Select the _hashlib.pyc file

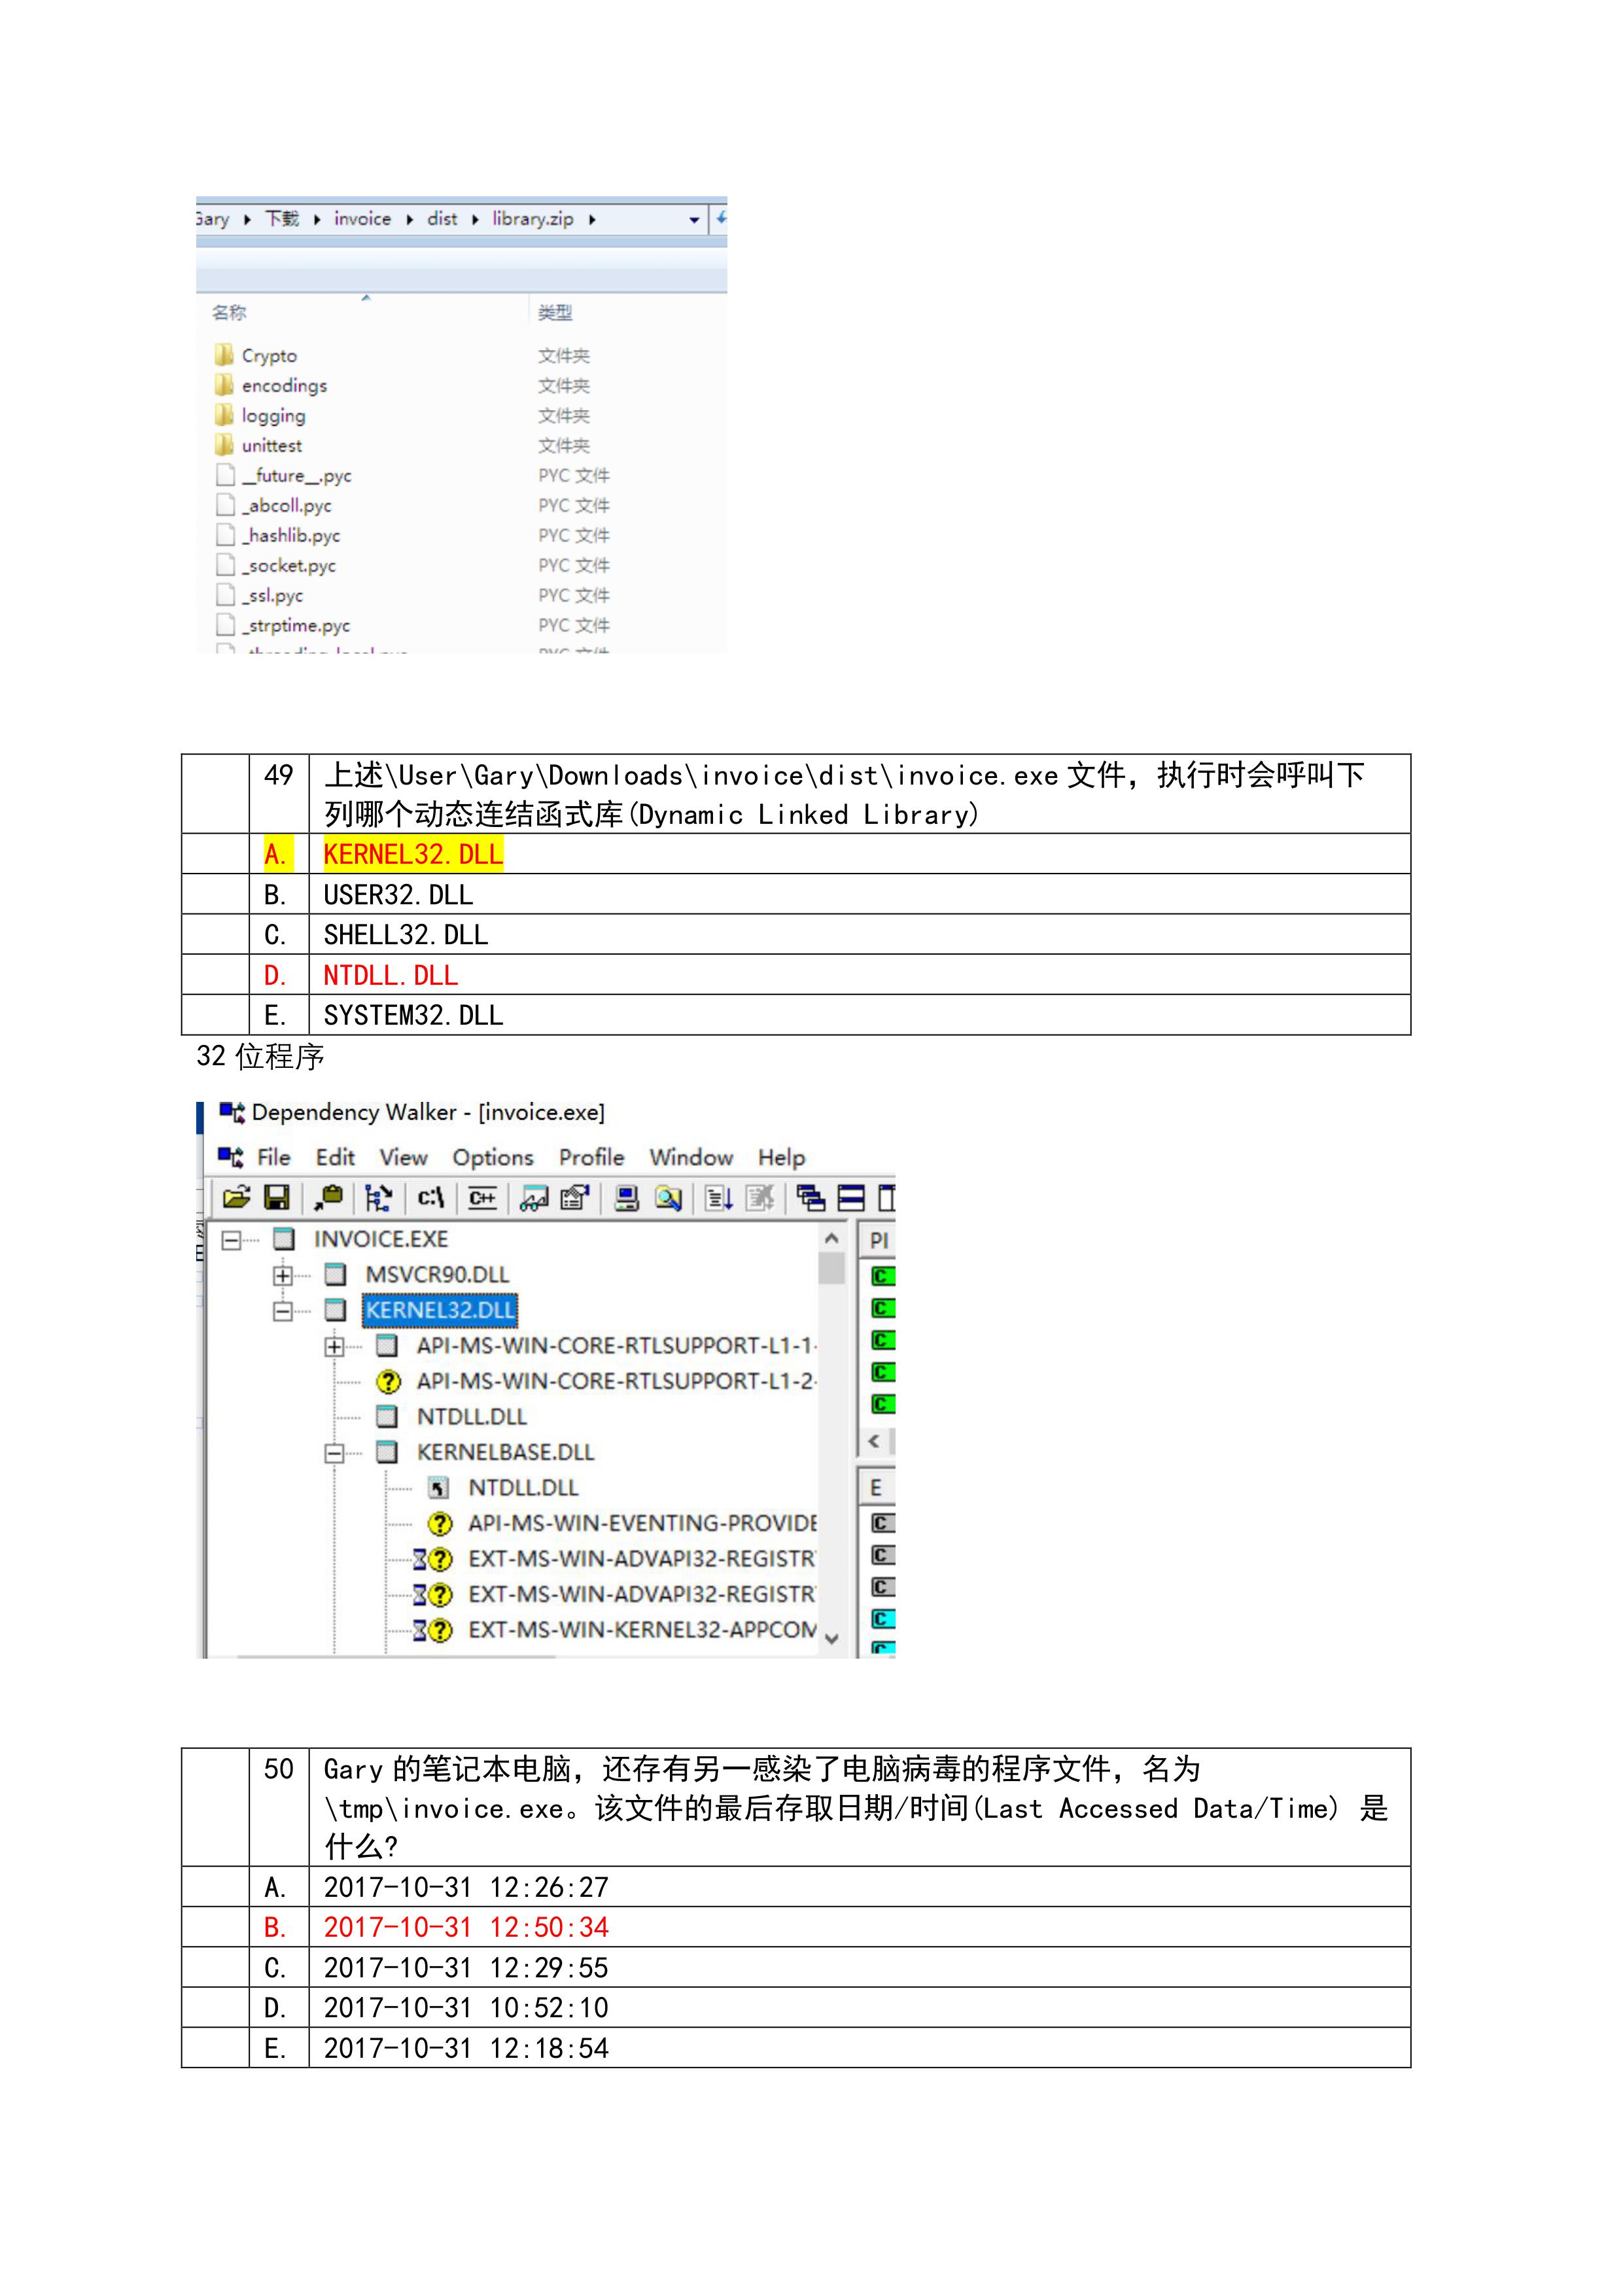(293, 536)
